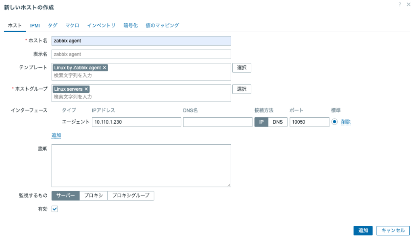Open the IPMI tab
Viewport: 413px width, 237px height.
pos(35,25)
